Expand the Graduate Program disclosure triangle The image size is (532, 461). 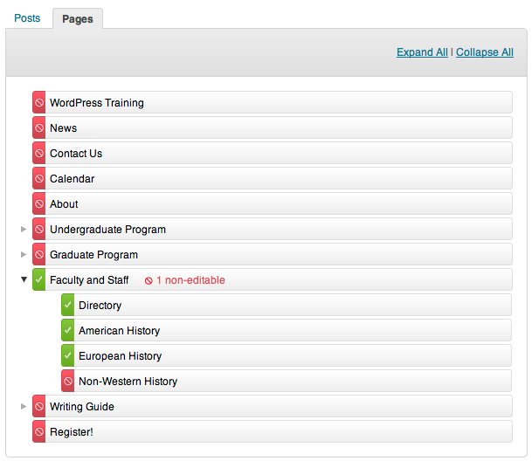pyautogui.click(x=24, y=254)
